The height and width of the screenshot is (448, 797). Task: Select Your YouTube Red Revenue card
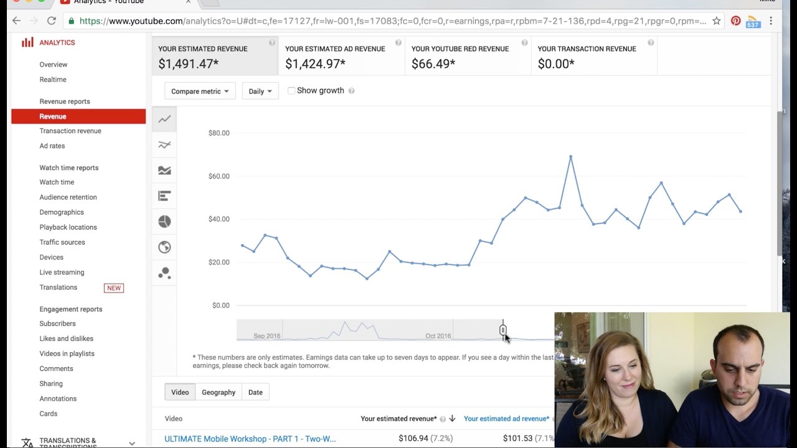tap(468, 56)
